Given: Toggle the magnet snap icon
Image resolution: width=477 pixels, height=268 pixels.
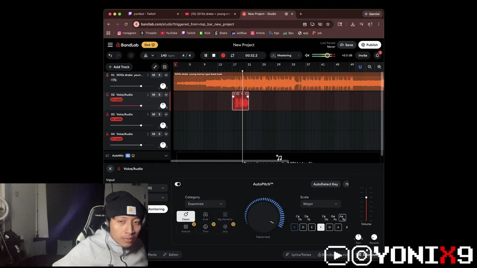Looking at the screenshot, I should pos(360,67).
